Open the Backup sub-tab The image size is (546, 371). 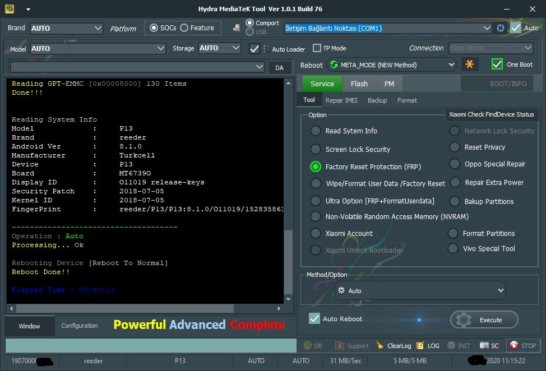click(377, 100)
